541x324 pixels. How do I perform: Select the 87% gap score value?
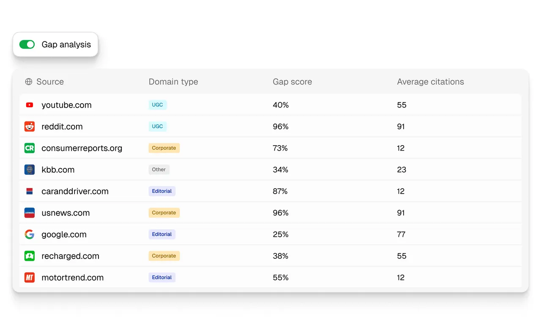pos(280,191)
